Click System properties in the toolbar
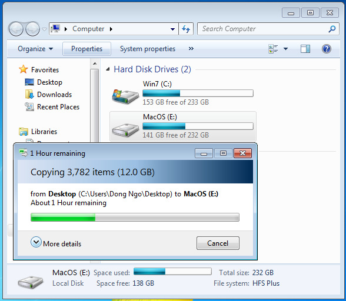 [x=148, y=49]
